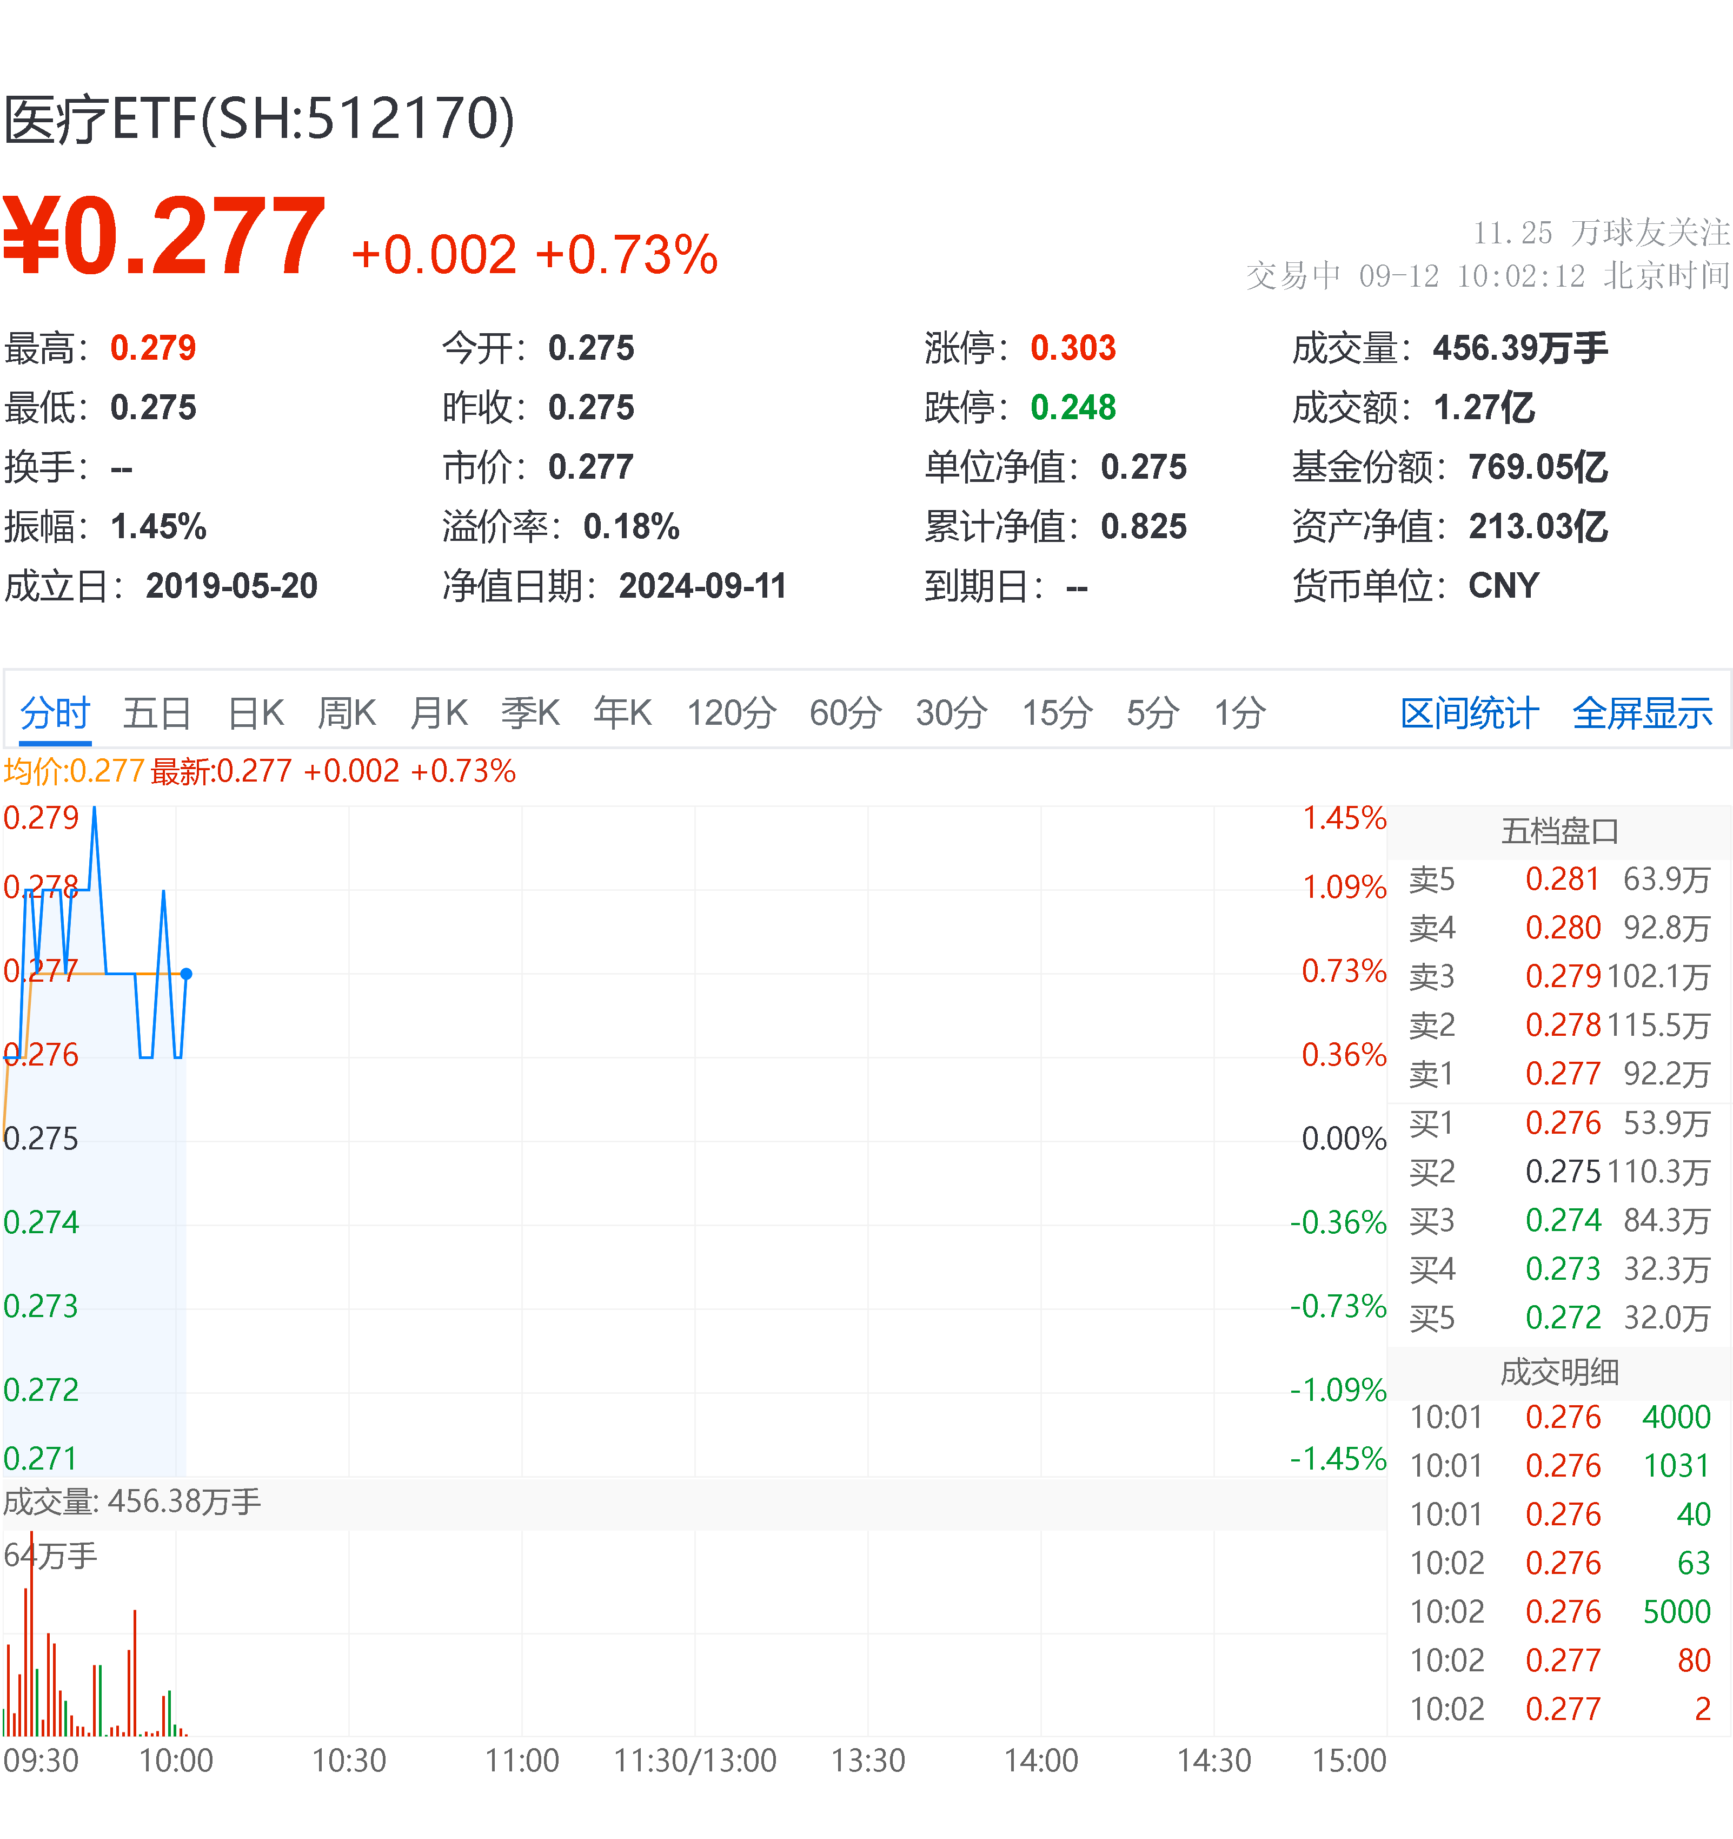Open the 周K weekly candlestick view
This screenshot has width=1733, height=1839.
[347, 713]
